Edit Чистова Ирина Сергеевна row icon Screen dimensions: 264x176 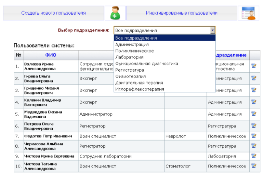coord(254,156)
